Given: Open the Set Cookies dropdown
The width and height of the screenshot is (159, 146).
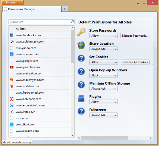Looking at the screenshot, I should click(104, 62).
